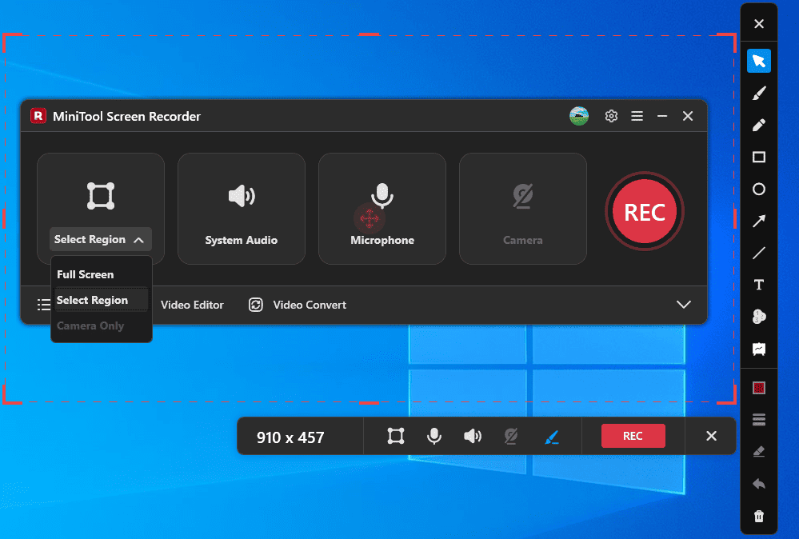Undo the last annotation

coord(758,483)
